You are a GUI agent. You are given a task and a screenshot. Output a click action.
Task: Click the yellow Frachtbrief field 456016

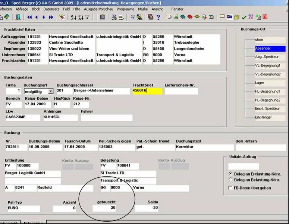(147, 91)
